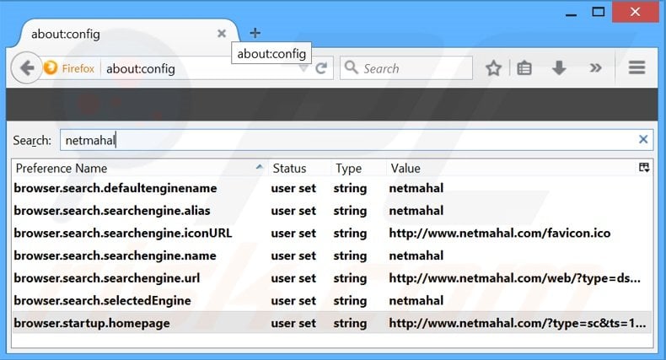
Task: Close the about:config tab
Action: pyautogui.click(x=221, y=33)
